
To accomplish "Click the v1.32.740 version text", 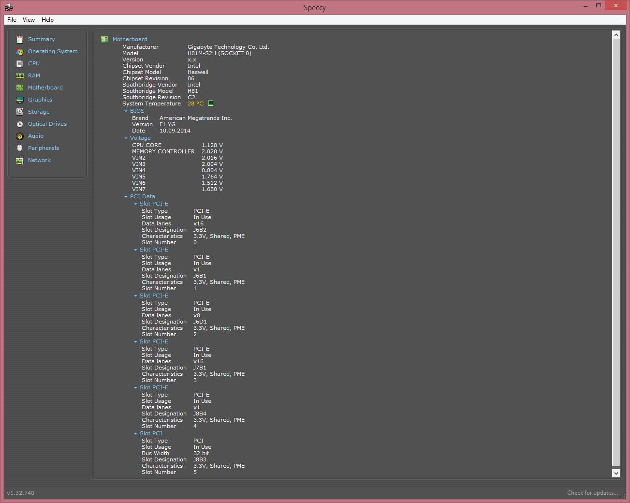I will tap(20, 493).
